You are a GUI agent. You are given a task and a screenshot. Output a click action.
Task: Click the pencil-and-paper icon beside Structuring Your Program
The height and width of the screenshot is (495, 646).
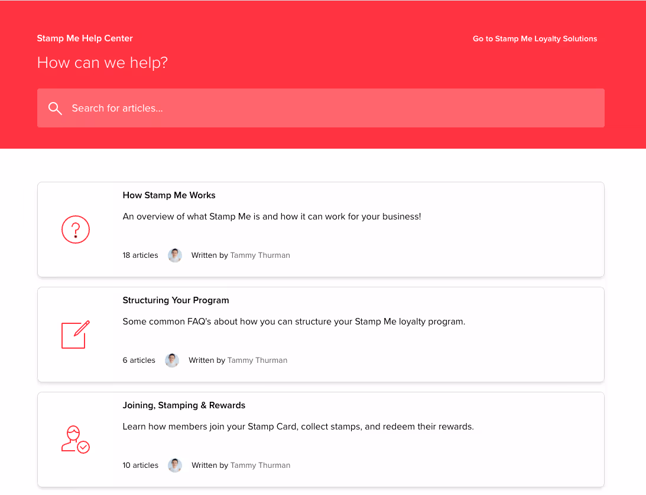pos(76,335)
